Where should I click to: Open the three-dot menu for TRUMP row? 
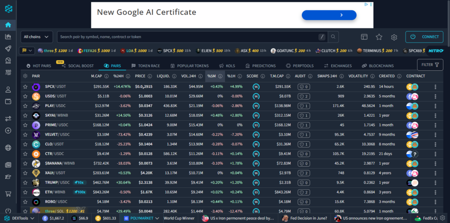(435, 182)
